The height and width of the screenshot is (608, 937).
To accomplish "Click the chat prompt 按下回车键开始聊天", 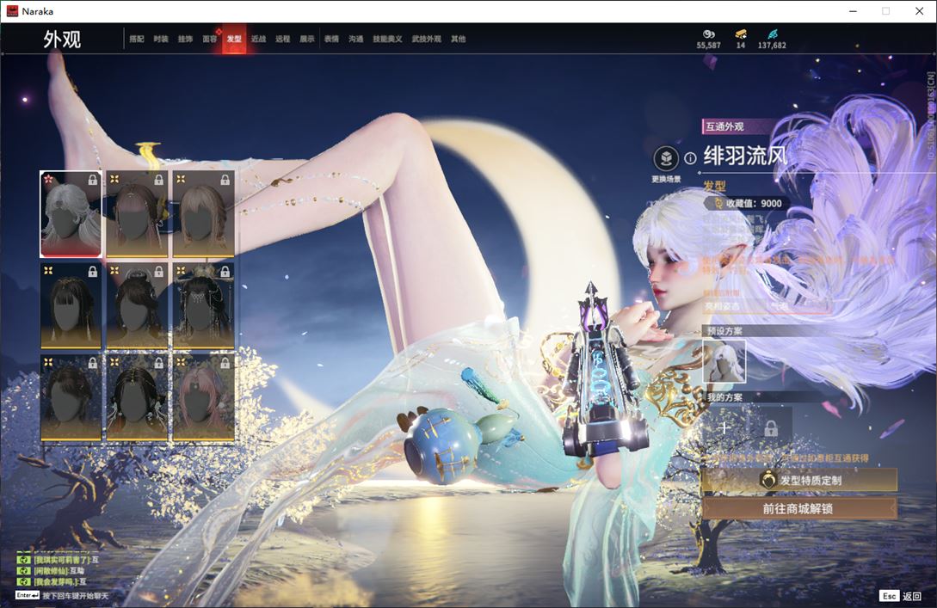I will pyautogui.click(x=76, y=595).
